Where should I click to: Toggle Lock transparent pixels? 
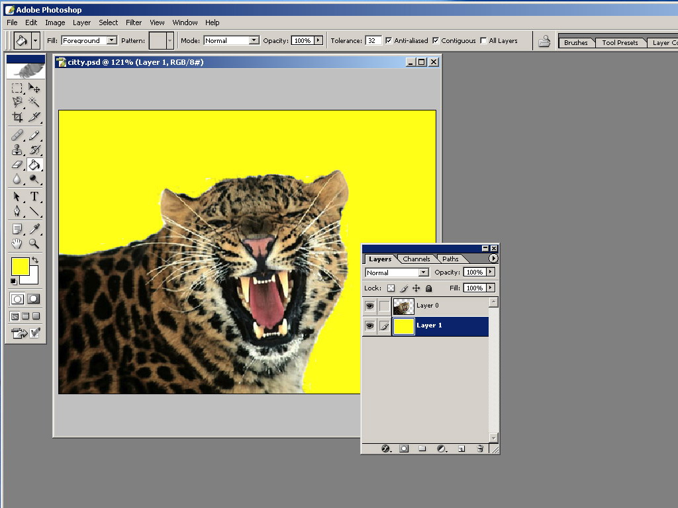click(391, 288)
